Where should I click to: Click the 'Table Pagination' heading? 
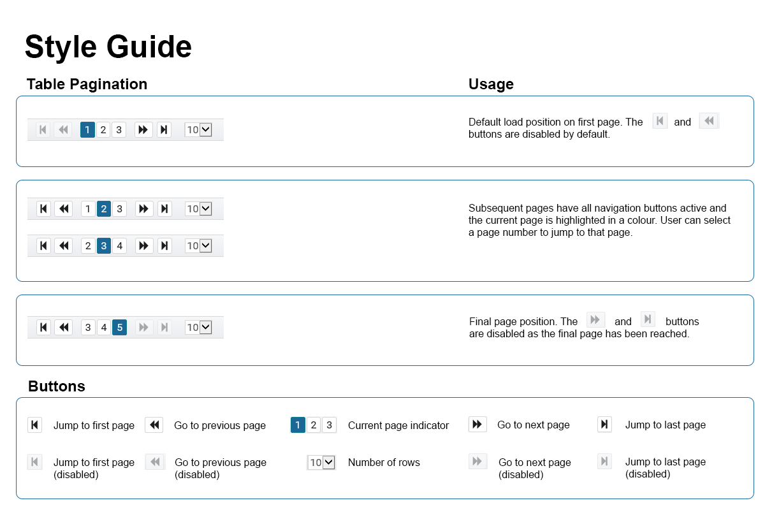pyautogui.click(x=87, y=84)
